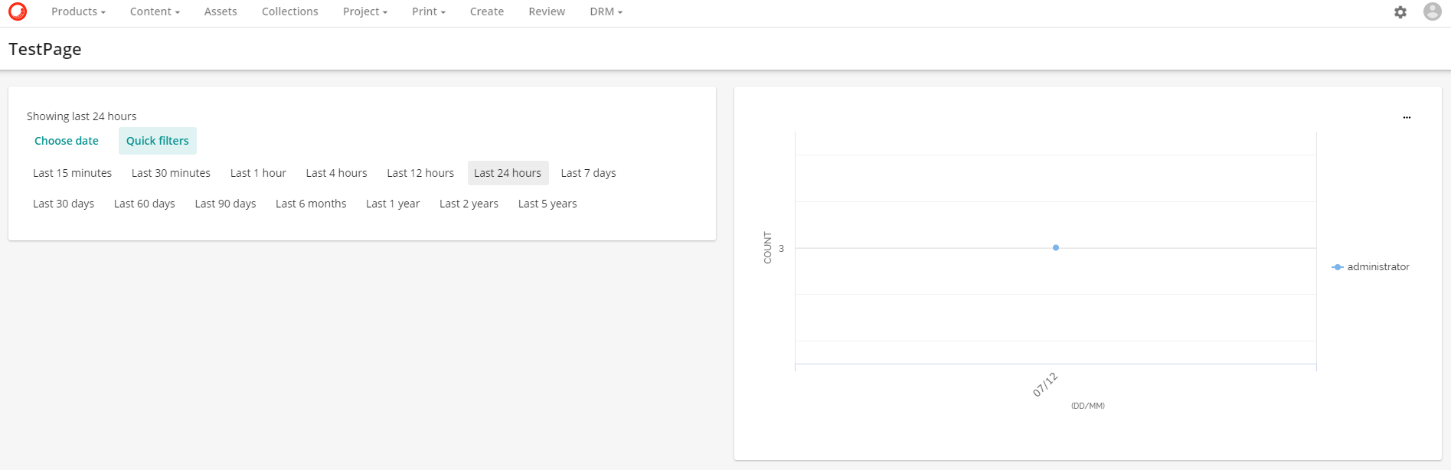The width and height of the screenshot is (1451, 470).
Task: Open the Project dropdown menu
Action: 365,11
